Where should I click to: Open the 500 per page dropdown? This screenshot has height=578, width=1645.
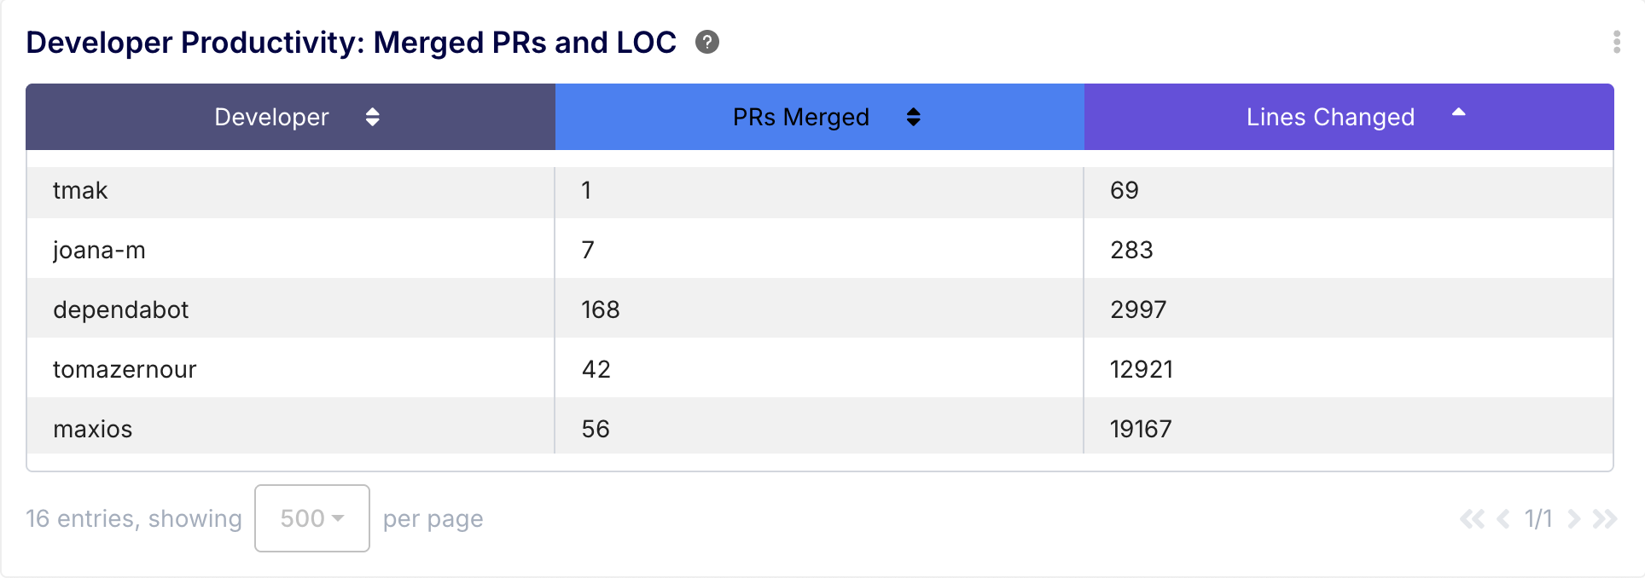click(311, 518)
